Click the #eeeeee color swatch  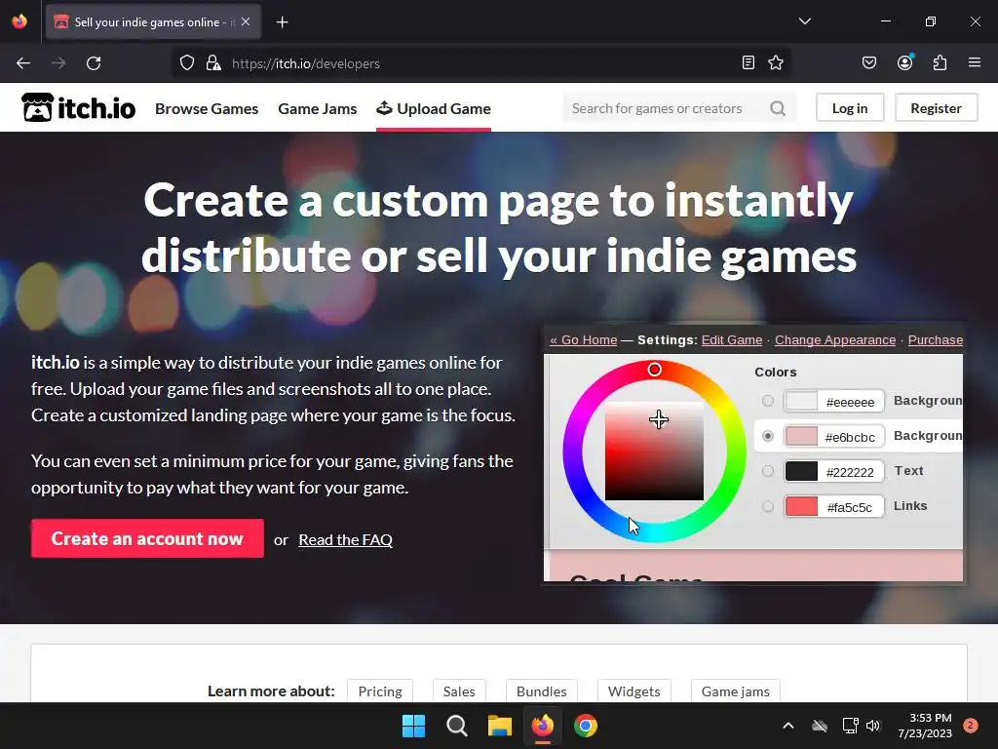[801, 401]
